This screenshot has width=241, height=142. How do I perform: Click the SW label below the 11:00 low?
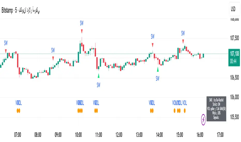[99, 84]
